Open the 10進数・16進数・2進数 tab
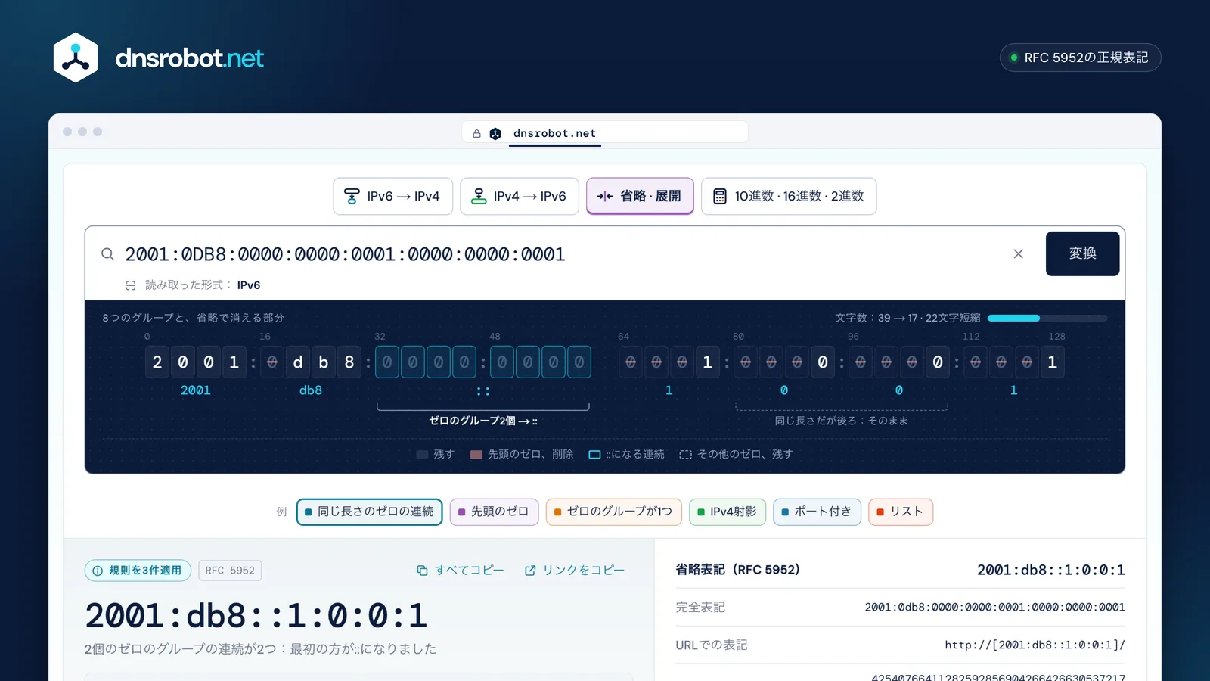This screenshot has width=1210, height=681. [x=789, y=196]
